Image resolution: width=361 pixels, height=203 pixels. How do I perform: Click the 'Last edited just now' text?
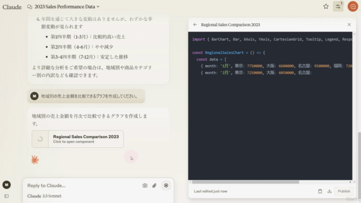[x=210, y=191]
